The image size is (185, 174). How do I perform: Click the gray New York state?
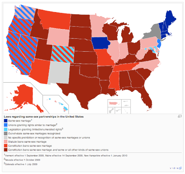coord(153,32)
